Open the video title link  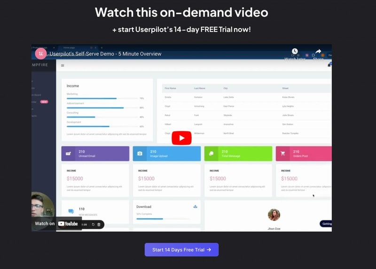[x=105, y=54]
